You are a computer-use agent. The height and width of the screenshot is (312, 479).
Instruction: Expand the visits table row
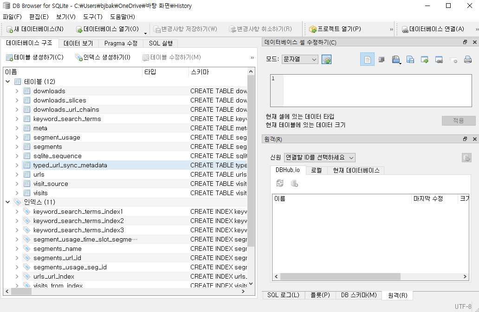point(17,193)
